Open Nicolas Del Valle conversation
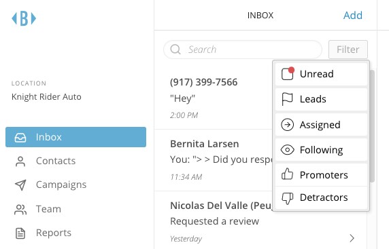This screenshot has height=249, width=389. [260, 221]
